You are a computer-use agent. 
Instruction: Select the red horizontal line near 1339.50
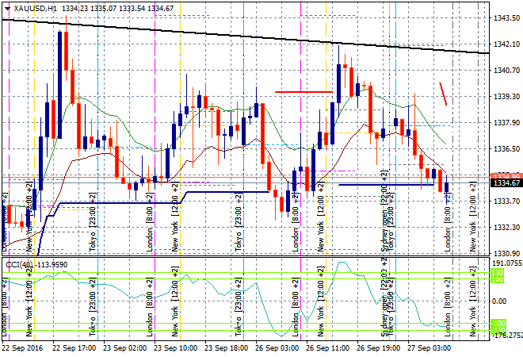[303, 92]
